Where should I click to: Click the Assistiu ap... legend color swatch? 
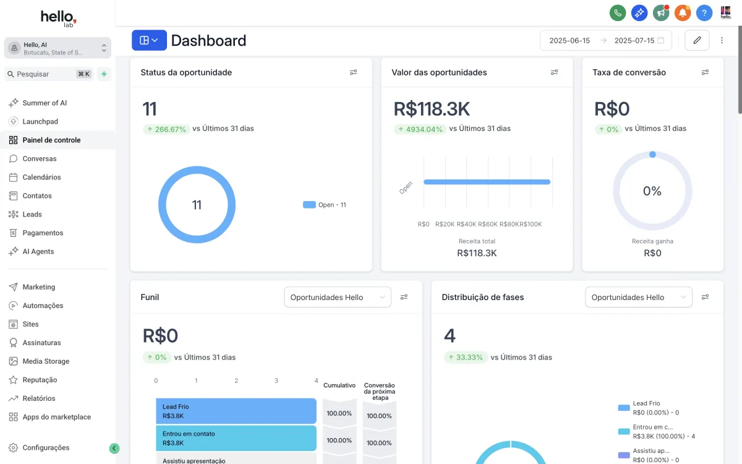coord(624,455)
